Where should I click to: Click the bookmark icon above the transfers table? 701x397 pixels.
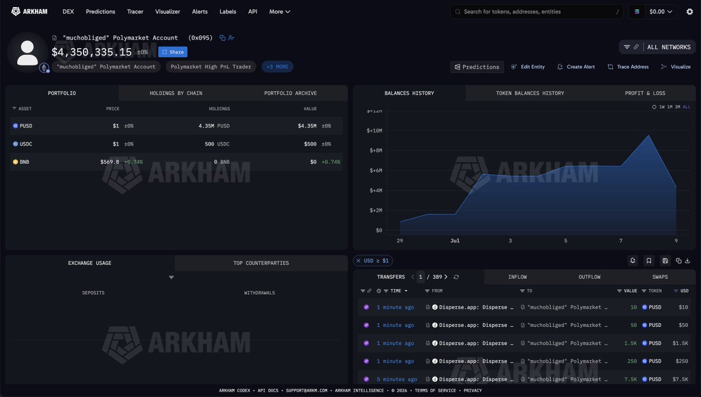(x=648, y=261)
